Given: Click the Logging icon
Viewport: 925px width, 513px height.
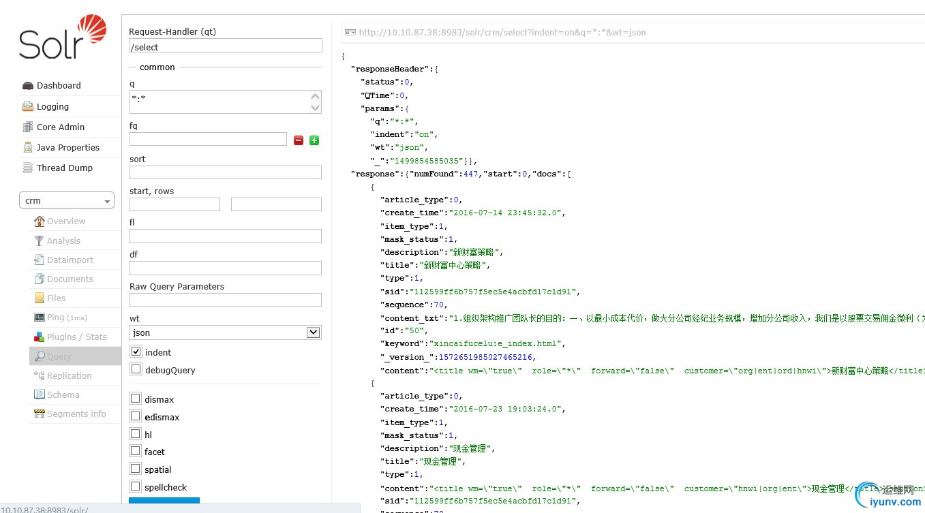Looking at the screenshot, I should [28, 106].
